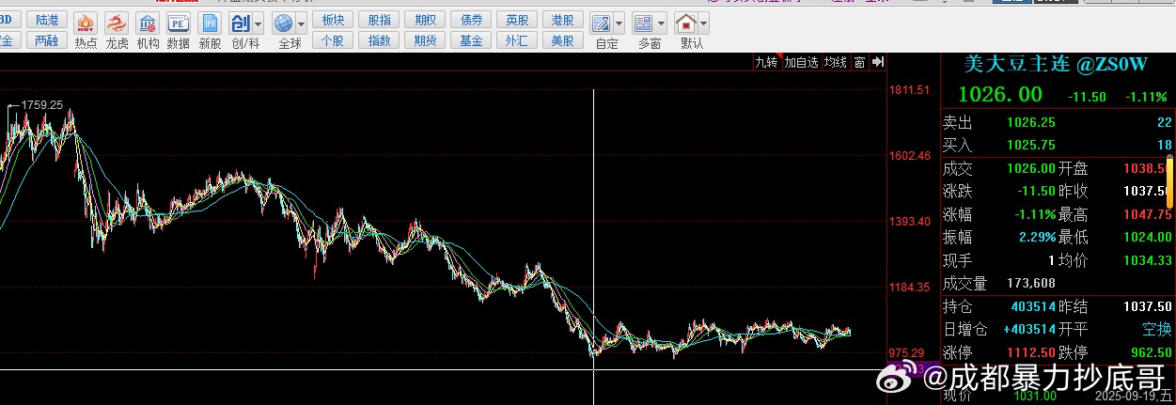Screen dimensions: 1176x405
Task: Click the 默认 home icon
Action: coord(686,23)
